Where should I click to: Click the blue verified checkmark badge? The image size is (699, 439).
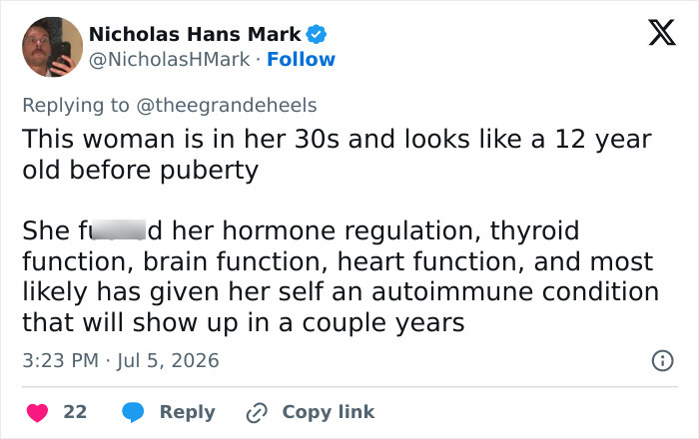[317, 34]
